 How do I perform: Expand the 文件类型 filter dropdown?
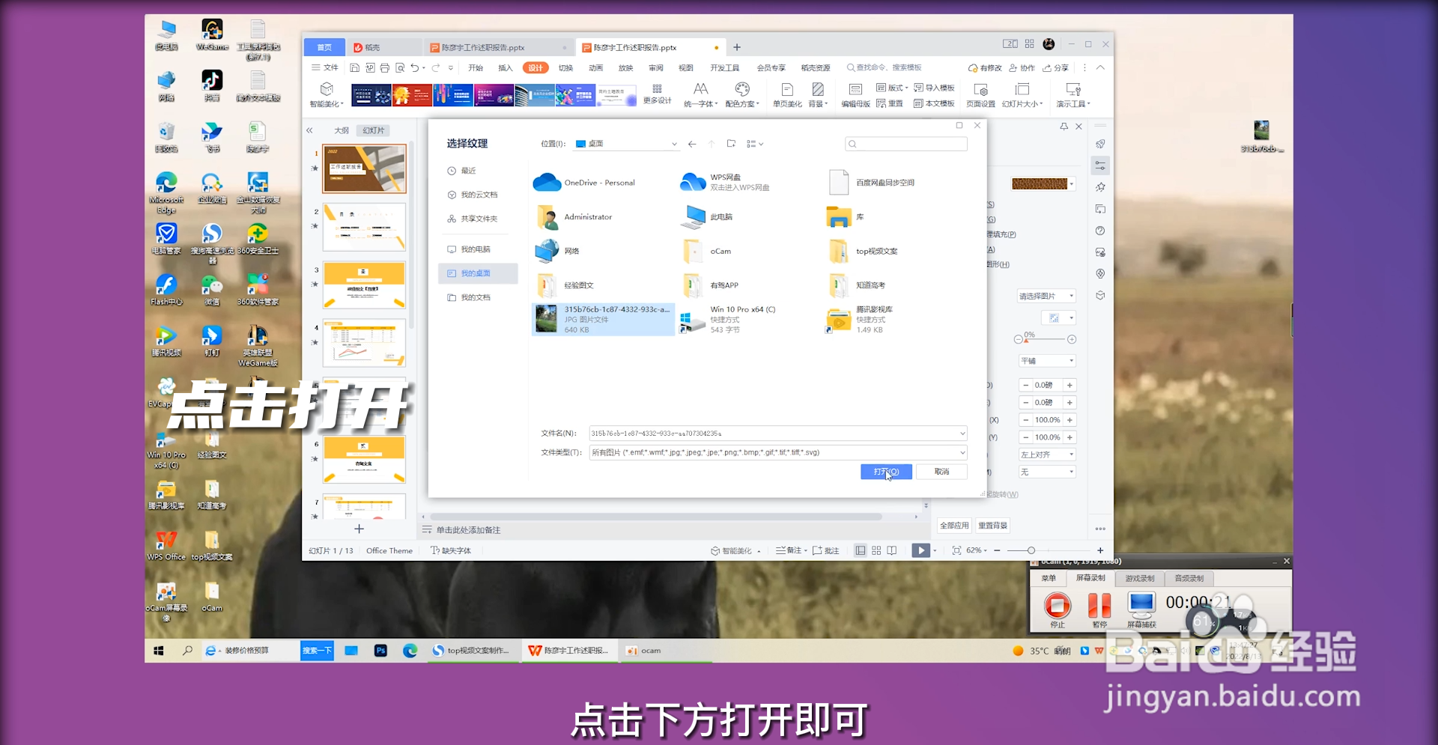pos(962,452)
